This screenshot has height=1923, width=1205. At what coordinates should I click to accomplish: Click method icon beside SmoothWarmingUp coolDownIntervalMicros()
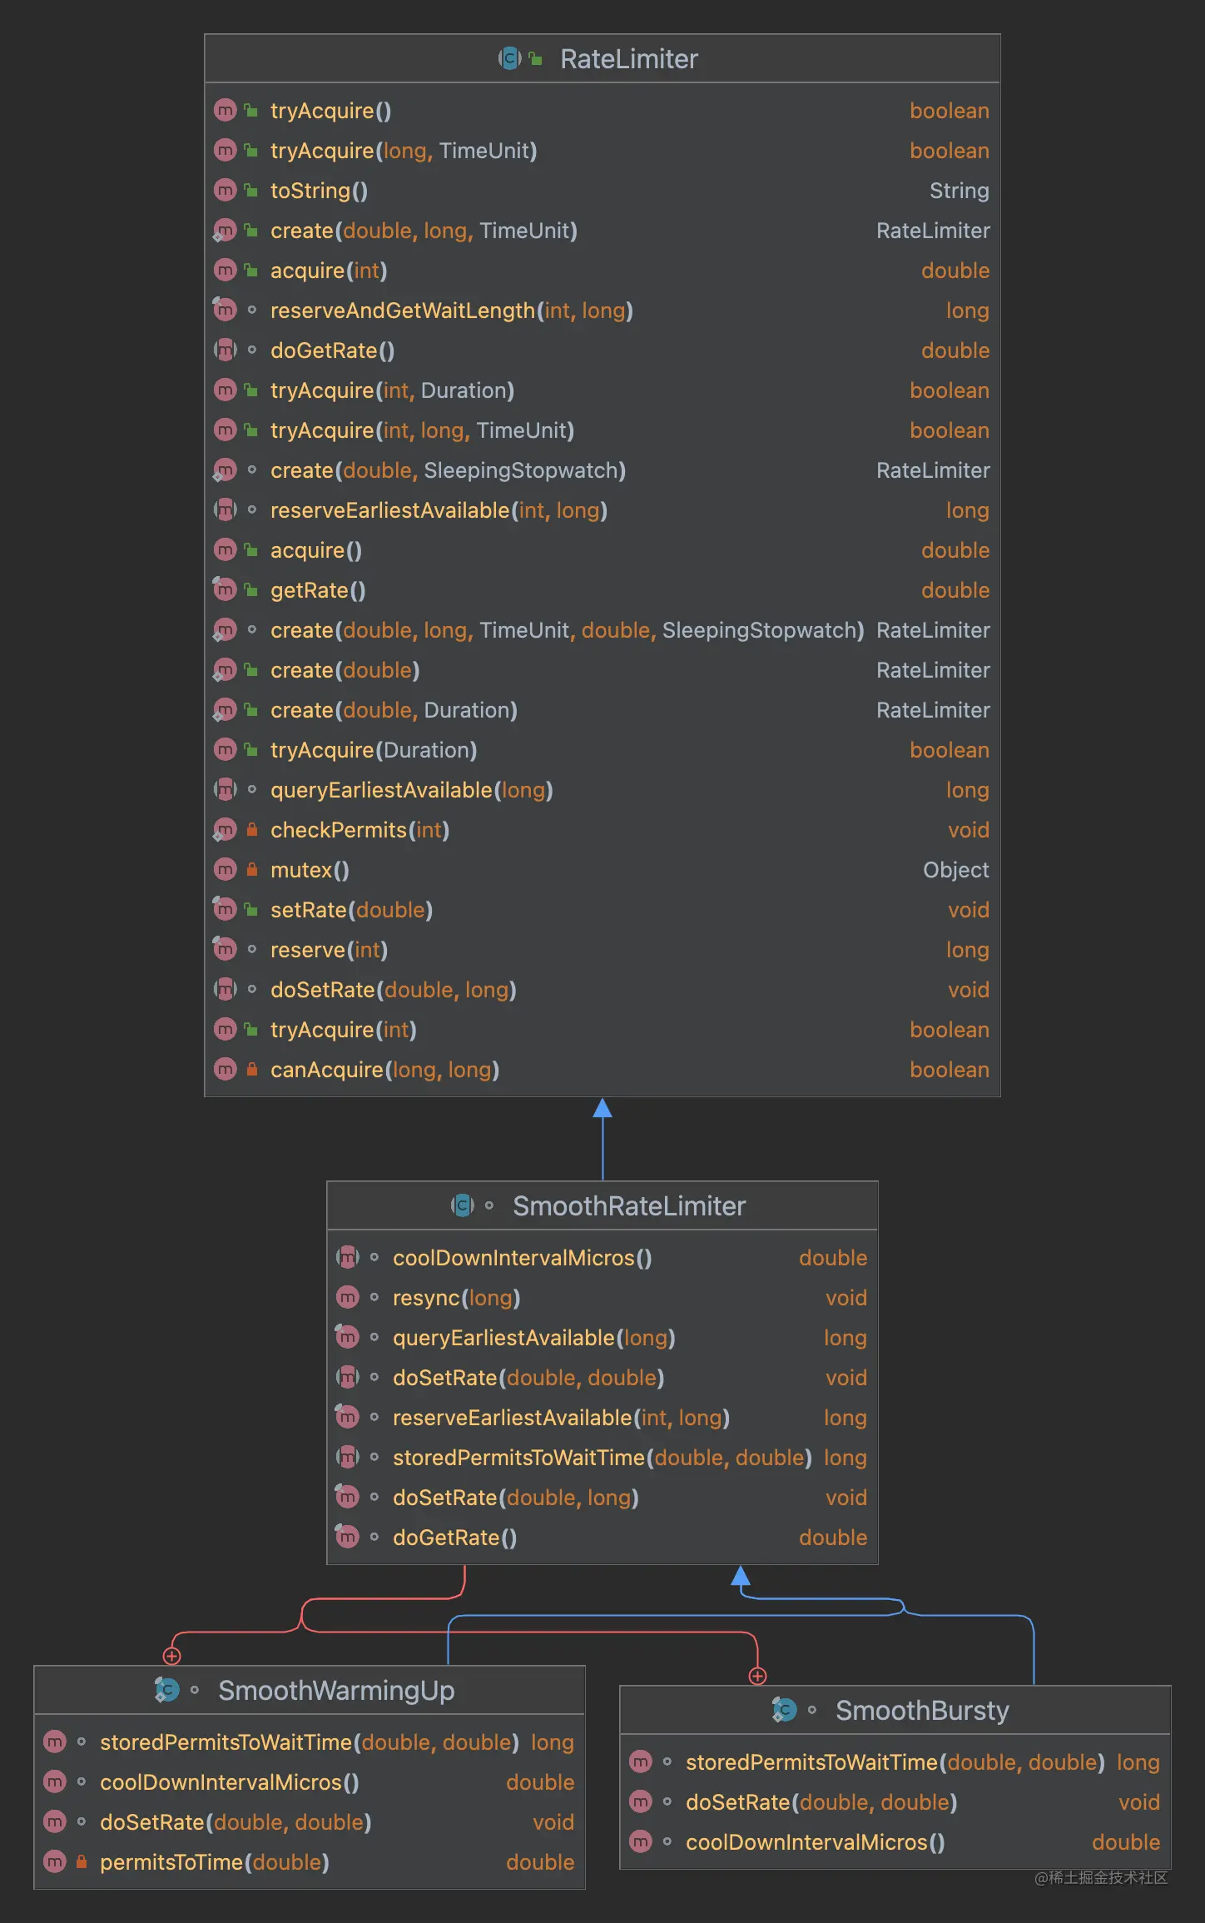[x=54, y=1781]
